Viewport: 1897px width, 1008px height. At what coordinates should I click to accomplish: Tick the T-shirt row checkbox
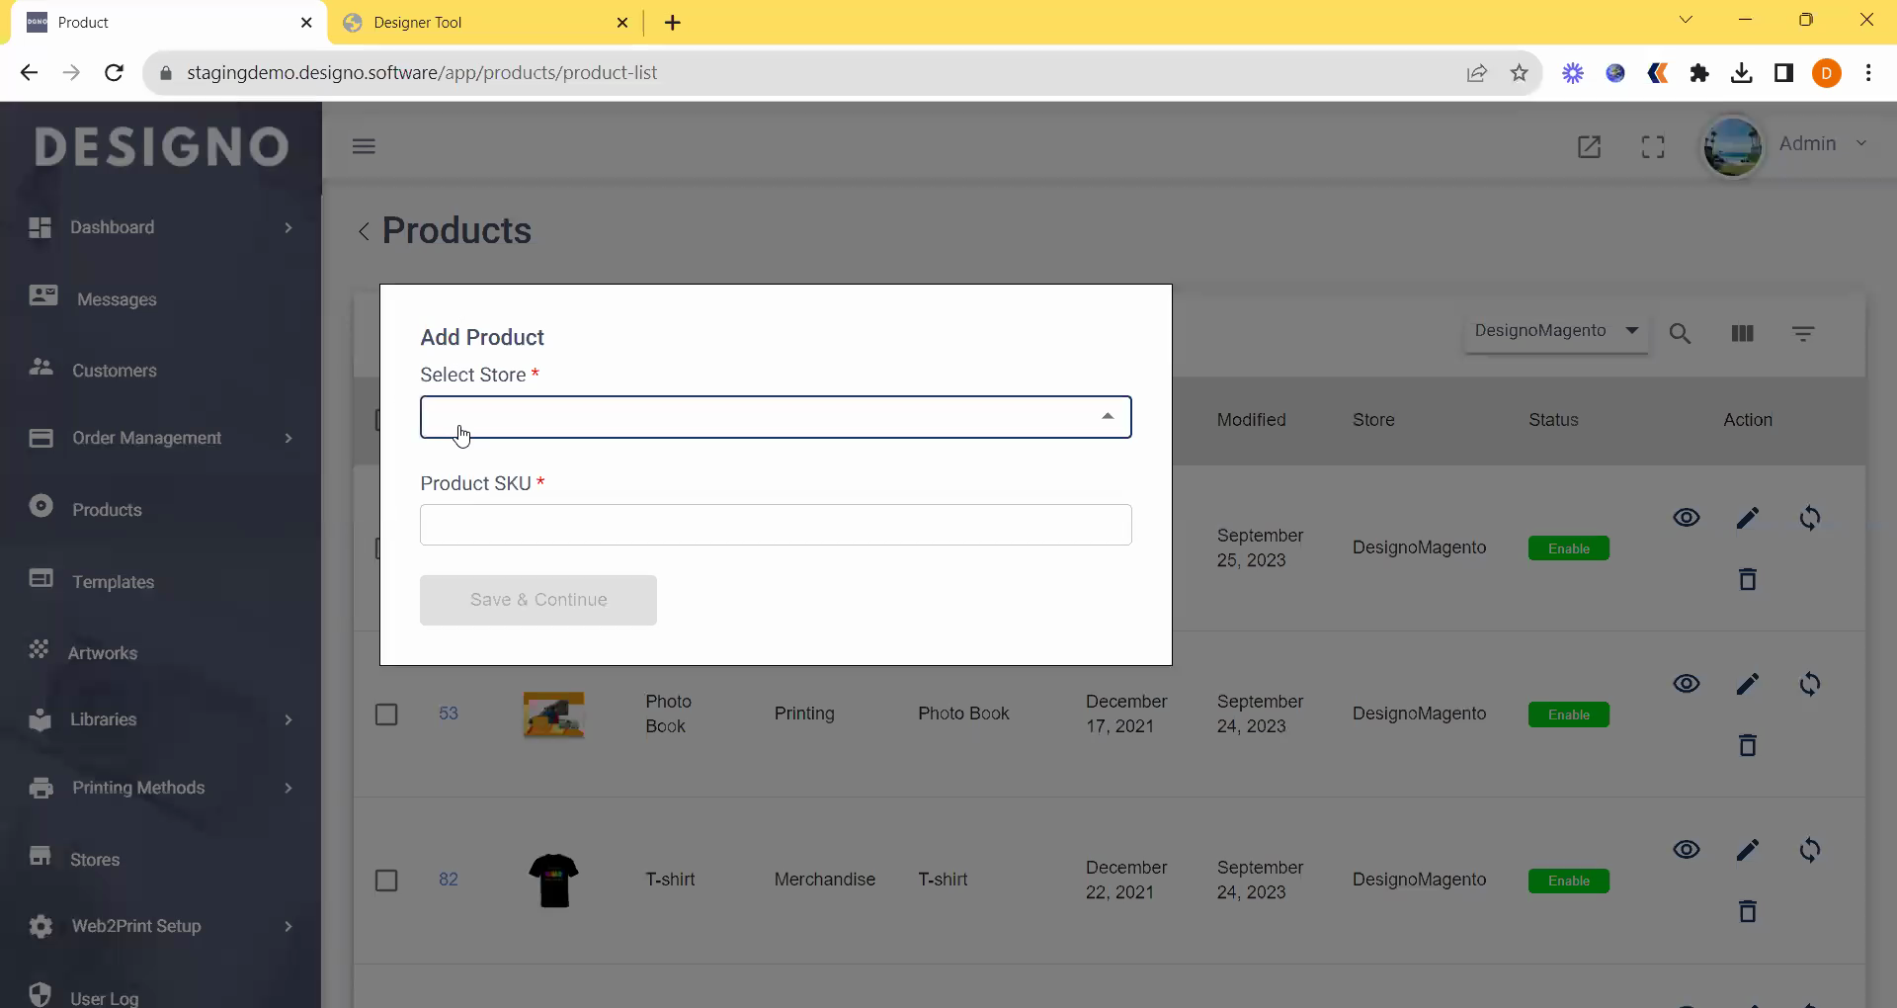pyautogui.click(x=386, y=881)
